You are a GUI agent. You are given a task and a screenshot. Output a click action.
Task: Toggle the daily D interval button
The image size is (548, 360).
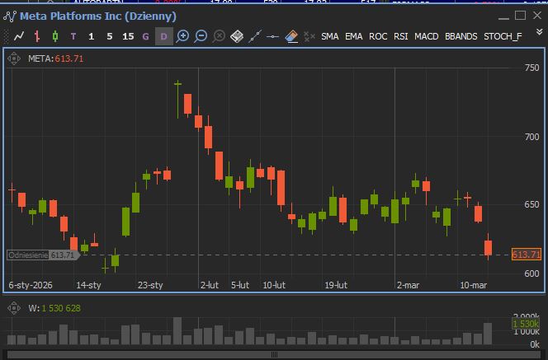coord(163,36)
